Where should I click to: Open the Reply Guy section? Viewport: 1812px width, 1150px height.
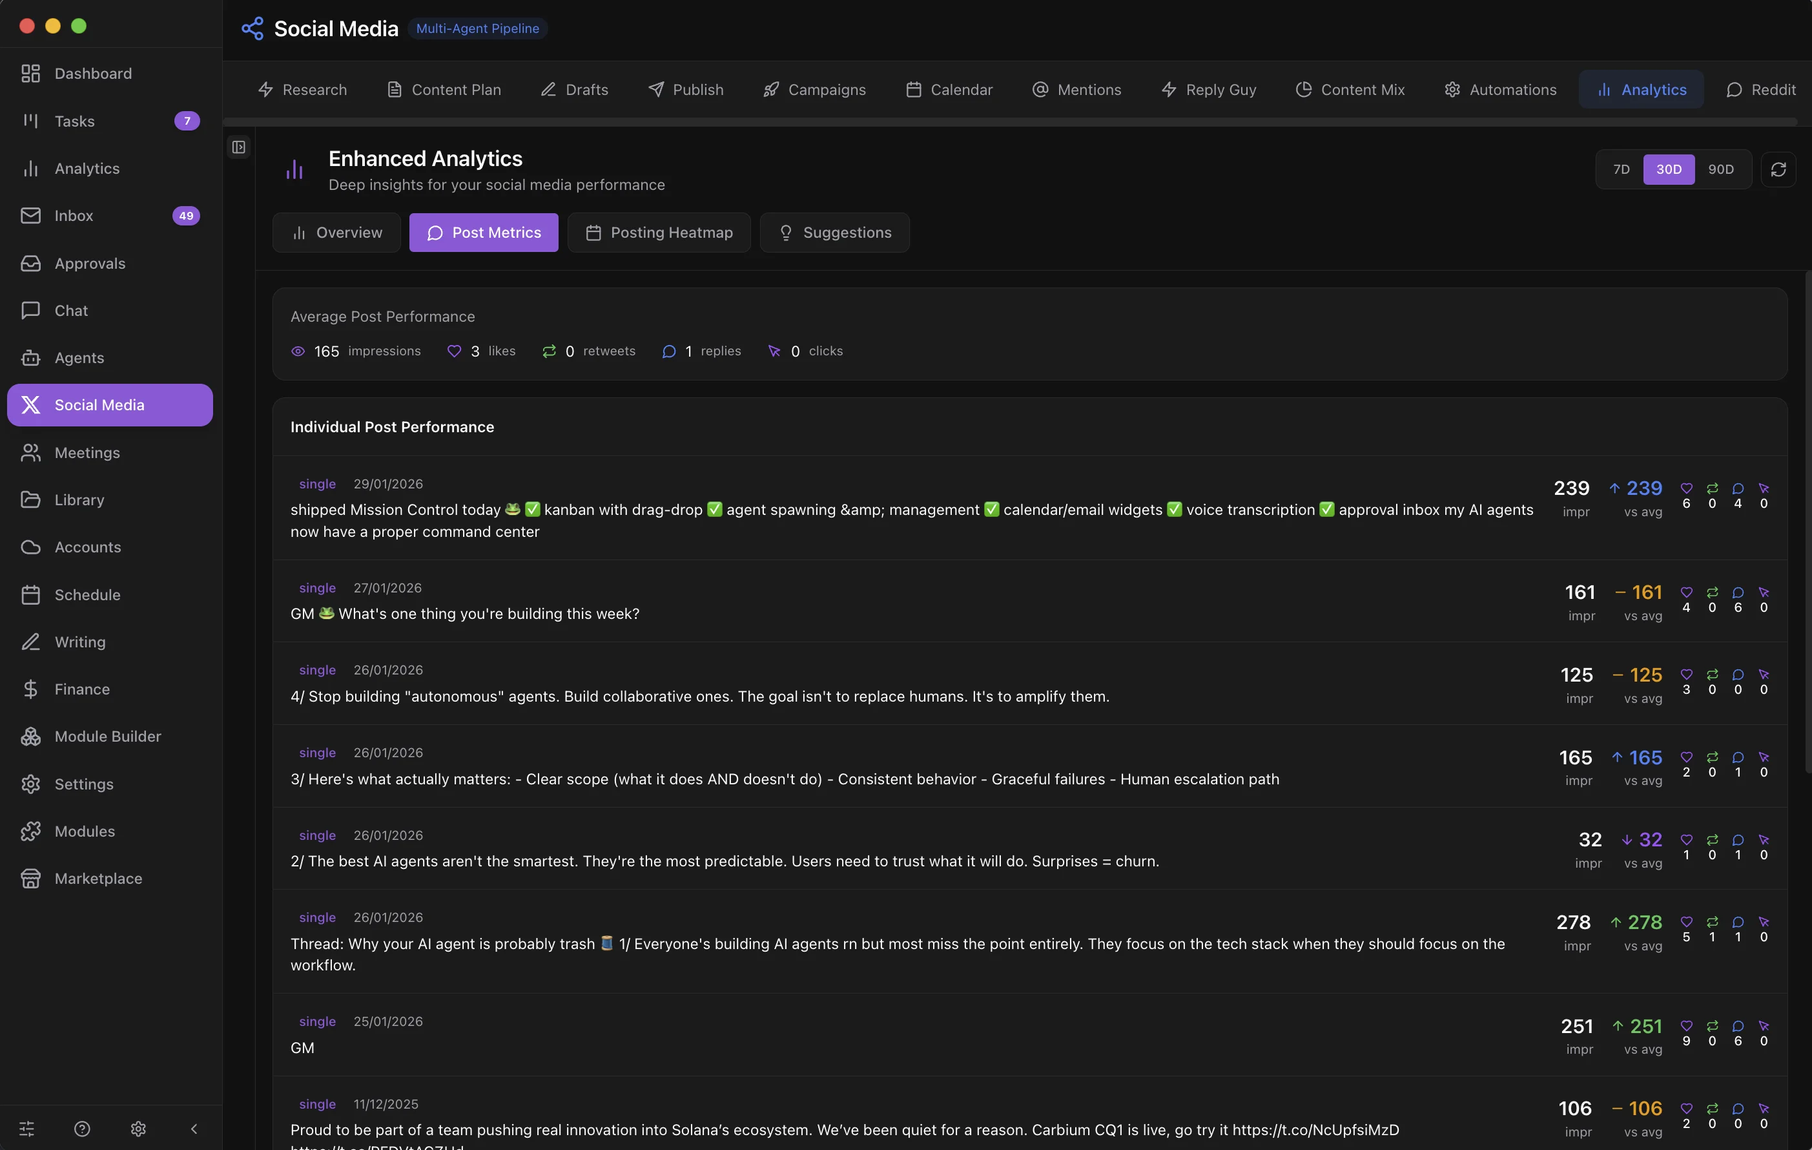coord(1208,89)
